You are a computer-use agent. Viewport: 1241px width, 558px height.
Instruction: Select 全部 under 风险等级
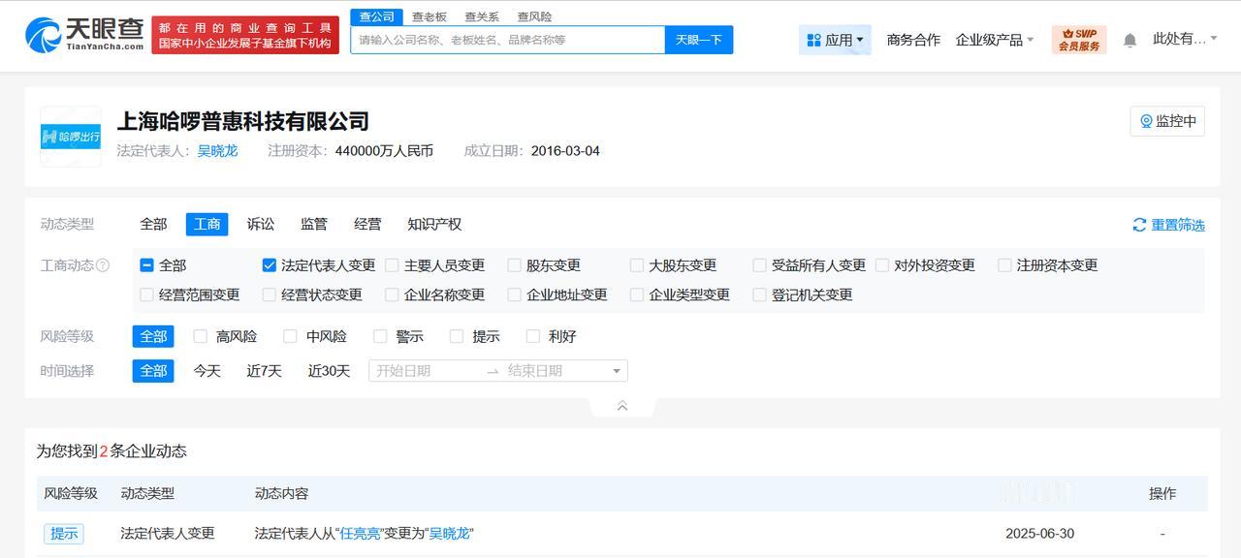(x=153, y=336)
